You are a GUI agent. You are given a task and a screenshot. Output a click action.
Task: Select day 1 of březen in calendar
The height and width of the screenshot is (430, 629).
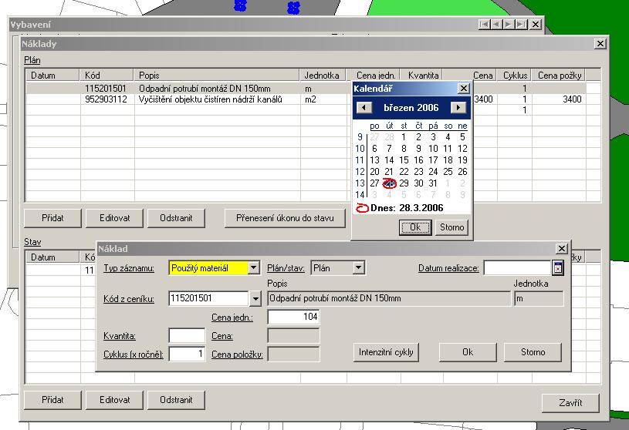404,137
